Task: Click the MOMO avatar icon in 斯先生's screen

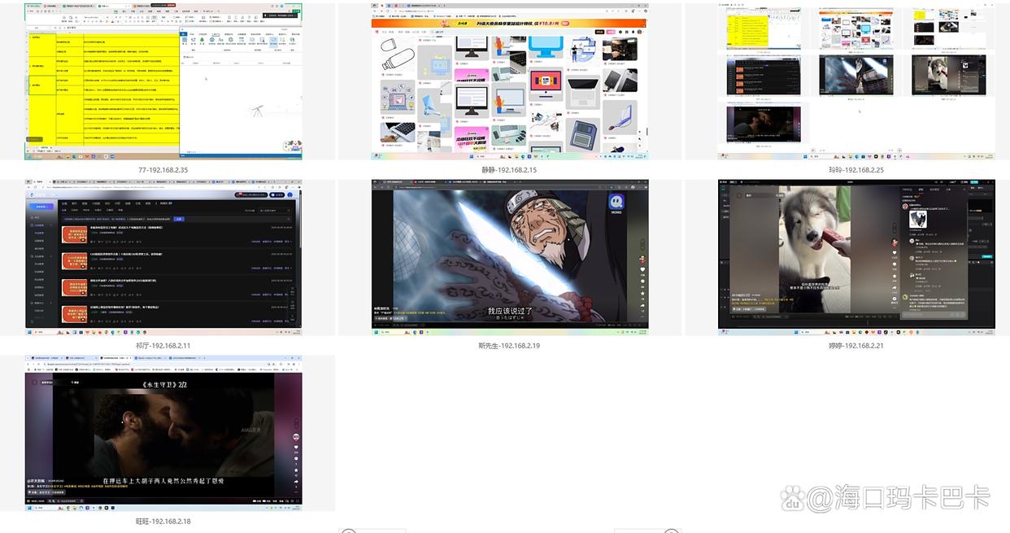Action: tap(615, 202)
